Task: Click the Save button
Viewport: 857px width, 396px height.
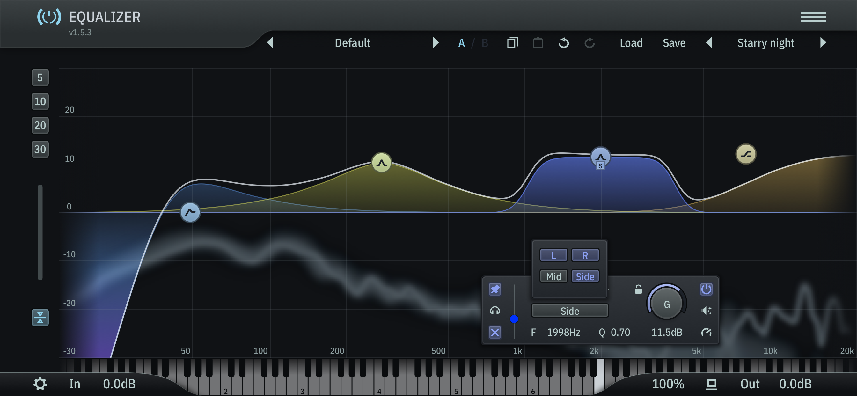Action: [x=674, y=43]
